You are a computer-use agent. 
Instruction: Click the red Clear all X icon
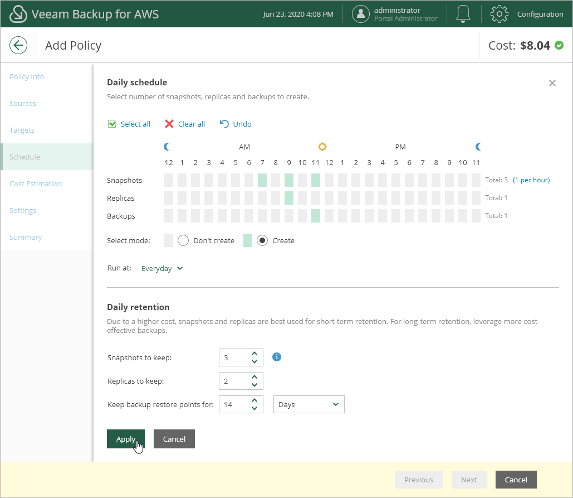coord(169,124)
